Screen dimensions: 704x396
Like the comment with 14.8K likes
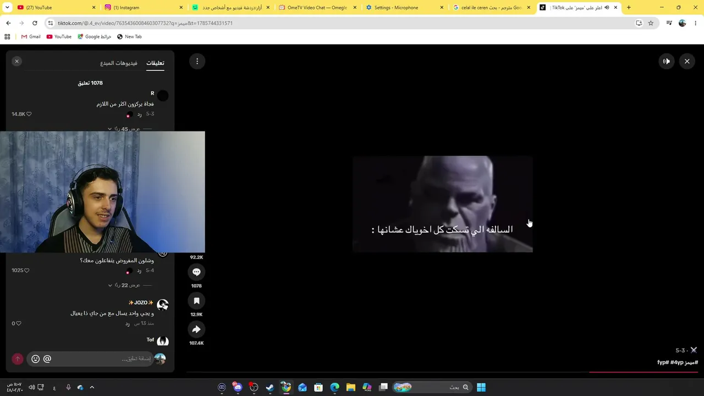point(29,114)
